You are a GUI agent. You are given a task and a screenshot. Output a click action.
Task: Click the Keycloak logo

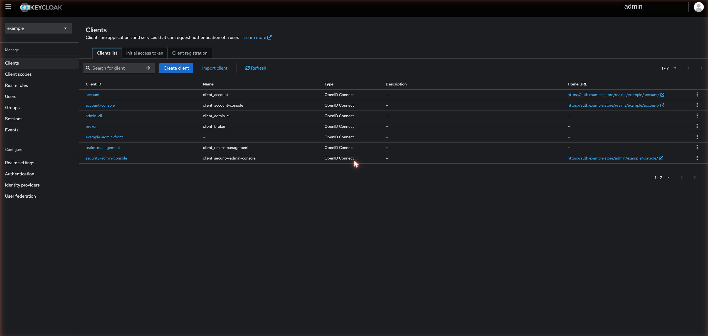click(41, 8)
